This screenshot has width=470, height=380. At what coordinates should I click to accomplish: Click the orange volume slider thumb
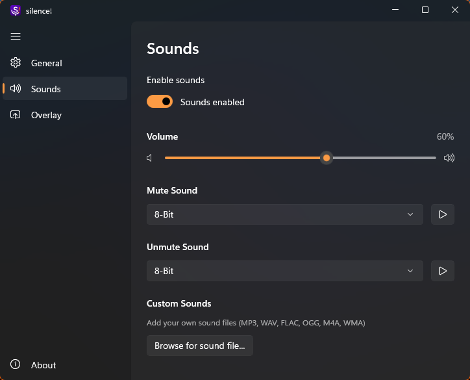point(327,158)
